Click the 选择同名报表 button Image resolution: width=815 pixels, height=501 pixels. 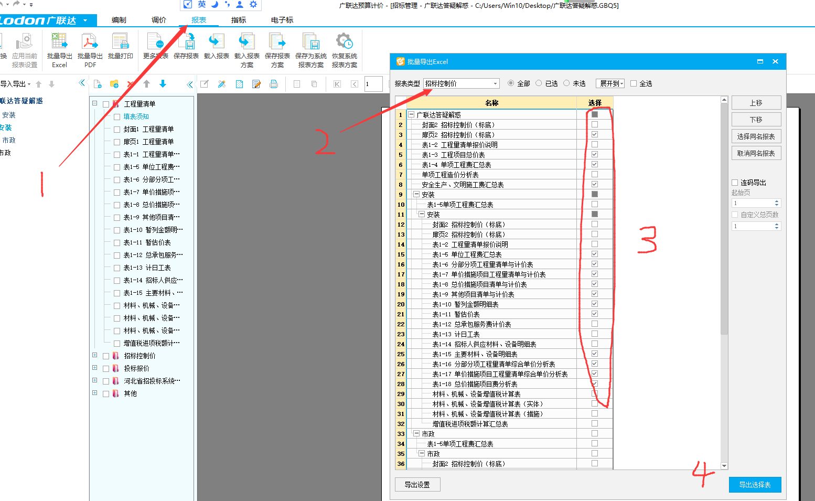point(756,136)
